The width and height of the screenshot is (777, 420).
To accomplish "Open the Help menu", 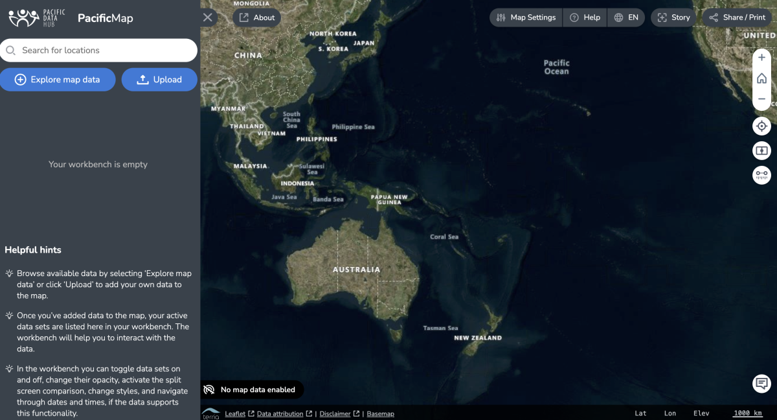I will click(585, 17).
